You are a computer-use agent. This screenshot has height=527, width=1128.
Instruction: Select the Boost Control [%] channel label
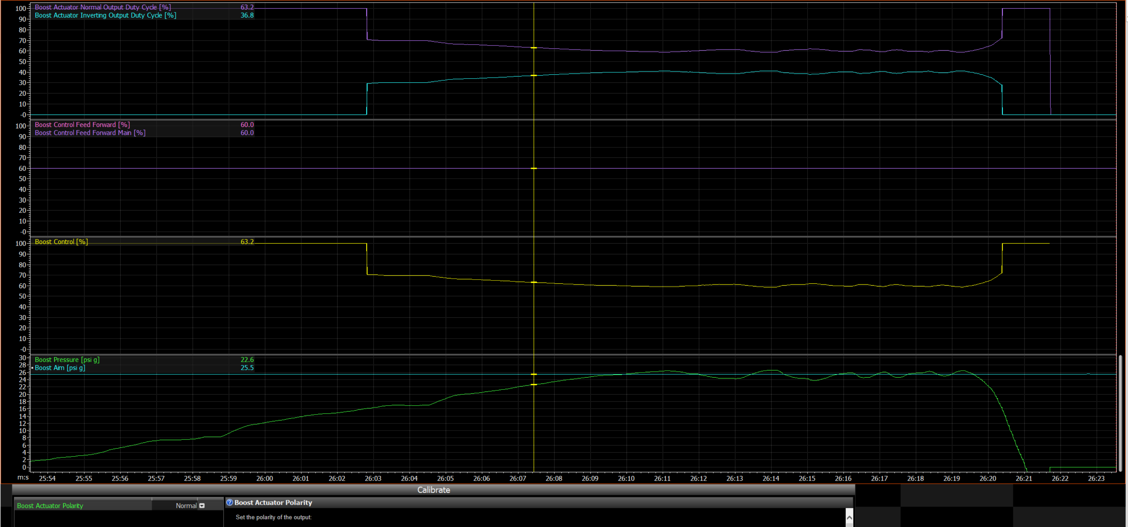point(61,242)
